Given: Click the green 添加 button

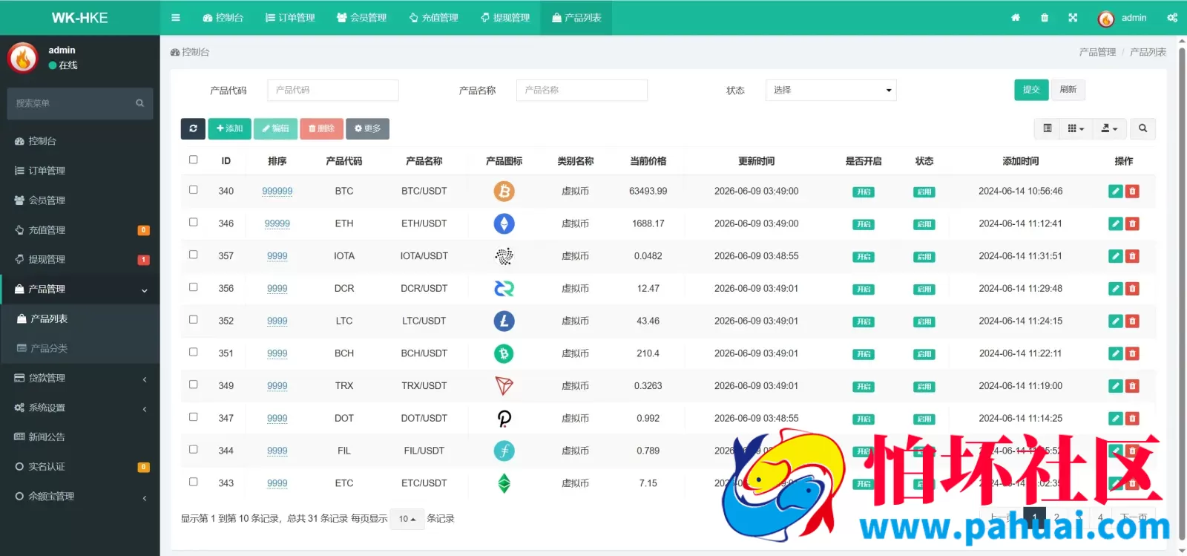Looking at the screenshot, I should [230, 128].
